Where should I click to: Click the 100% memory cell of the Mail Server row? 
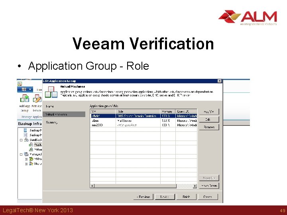(168, 121)
